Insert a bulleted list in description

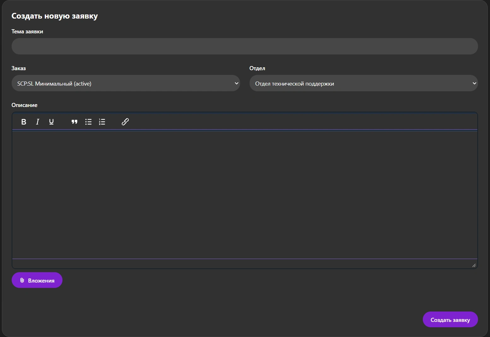[88, 122]
